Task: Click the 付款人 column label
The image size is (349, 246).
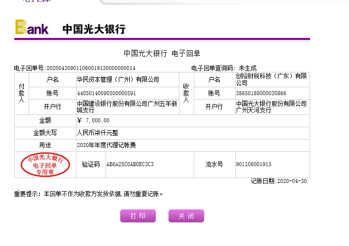Action: [22, 93]
